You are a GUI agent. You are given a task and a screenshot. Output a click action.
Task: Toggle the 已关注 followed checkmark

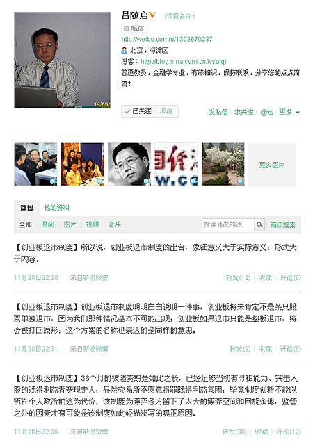pyautogui.click(x=127, y=112)
